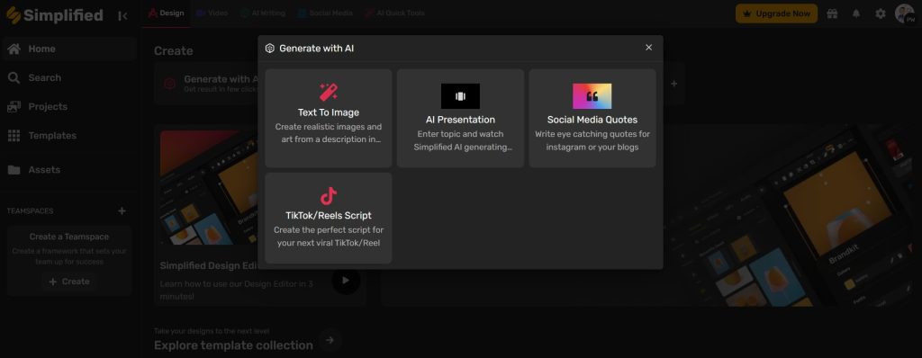Click the Explore template collection arrow
The width and height of the screenshot is (922, 358).
coord(330,340)
